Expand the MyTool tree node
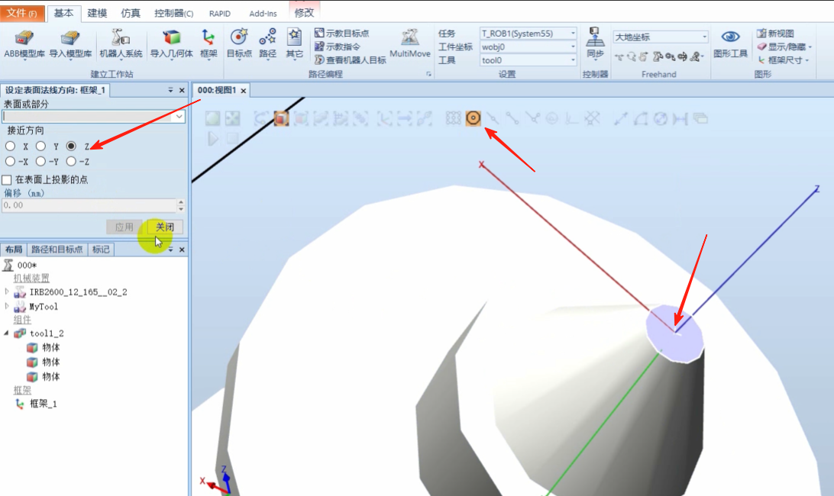The image size is (834, 496). click(x=7, y=306)
